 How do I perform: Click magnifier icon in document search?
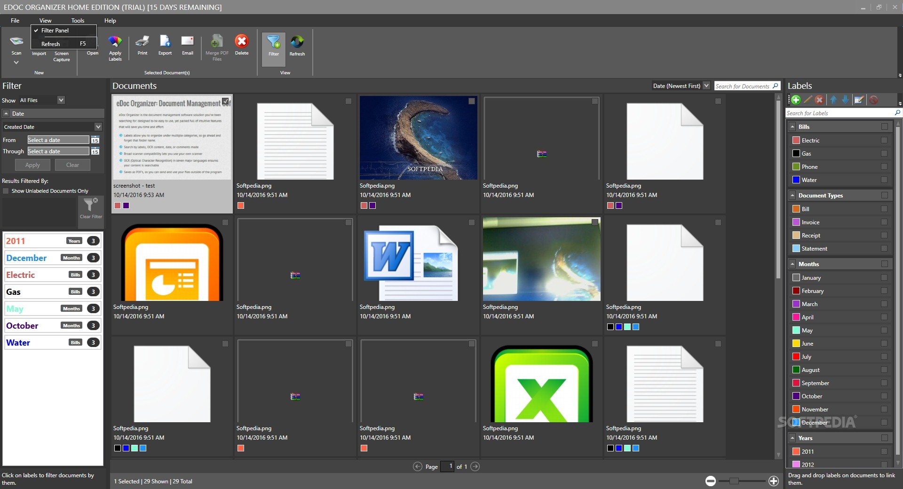click(776, 86)
